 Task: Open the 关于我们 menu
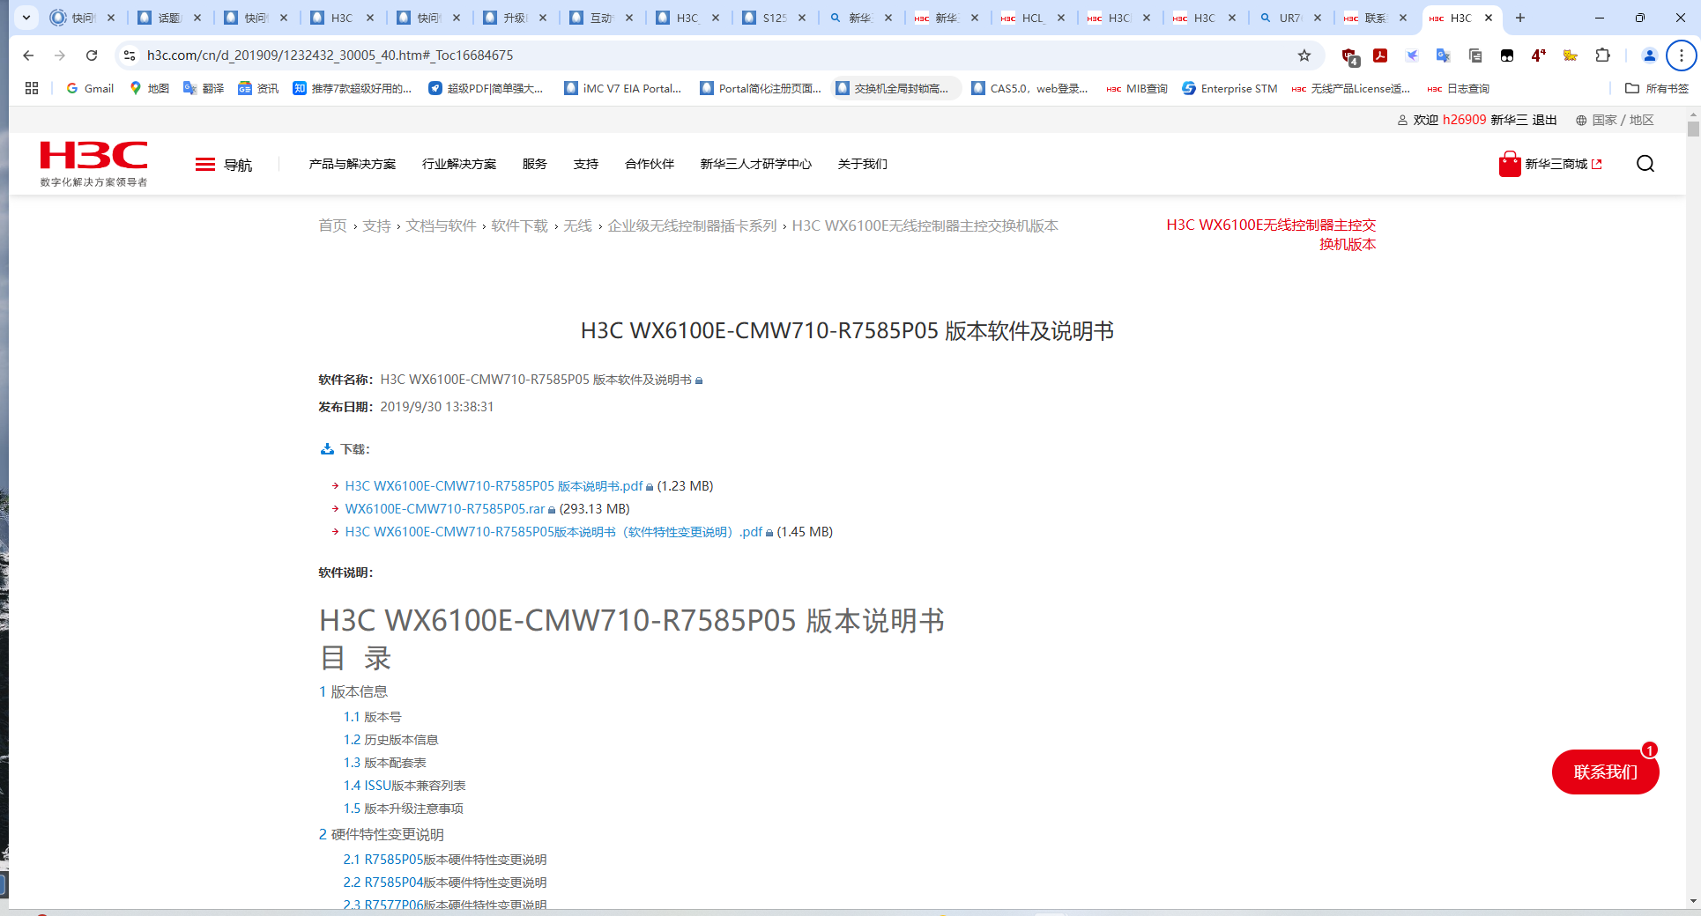[x=863, y=164]
